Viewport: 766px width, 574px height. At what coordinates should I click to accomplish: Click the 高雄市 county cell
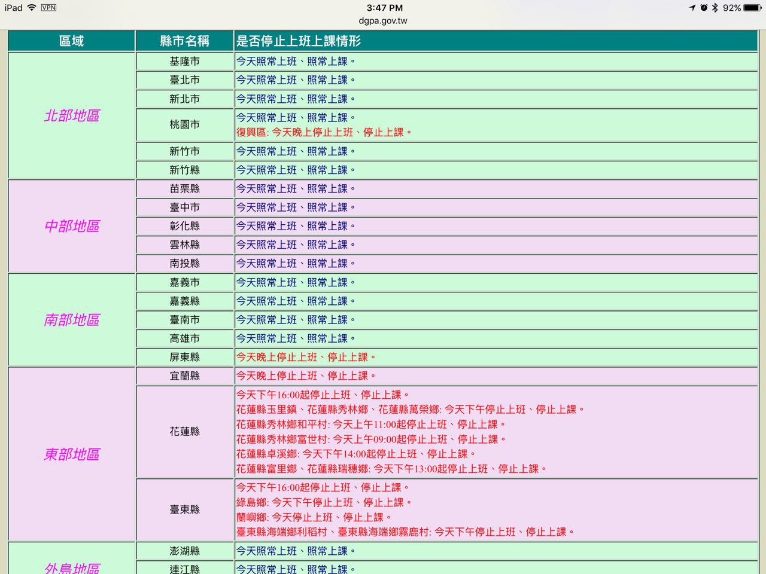[184, 338]
